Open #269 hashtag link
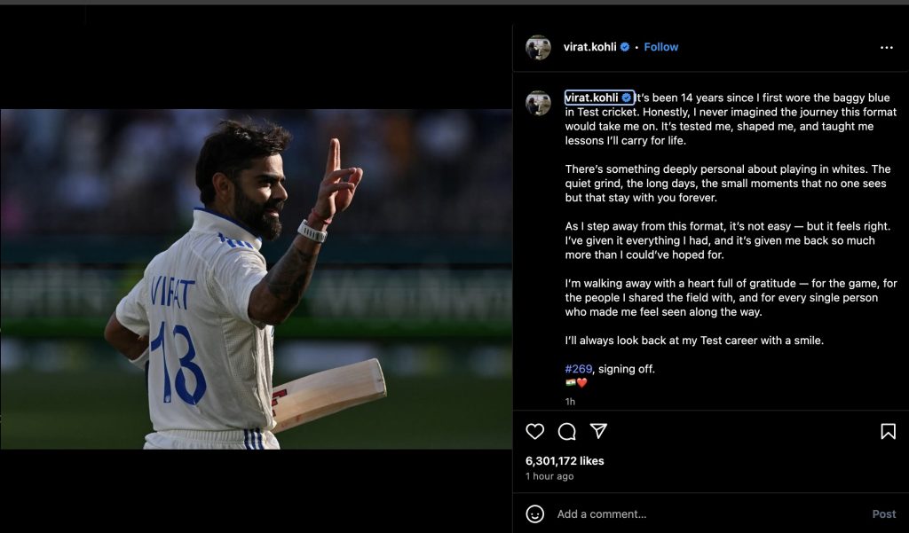 point(579,369)
